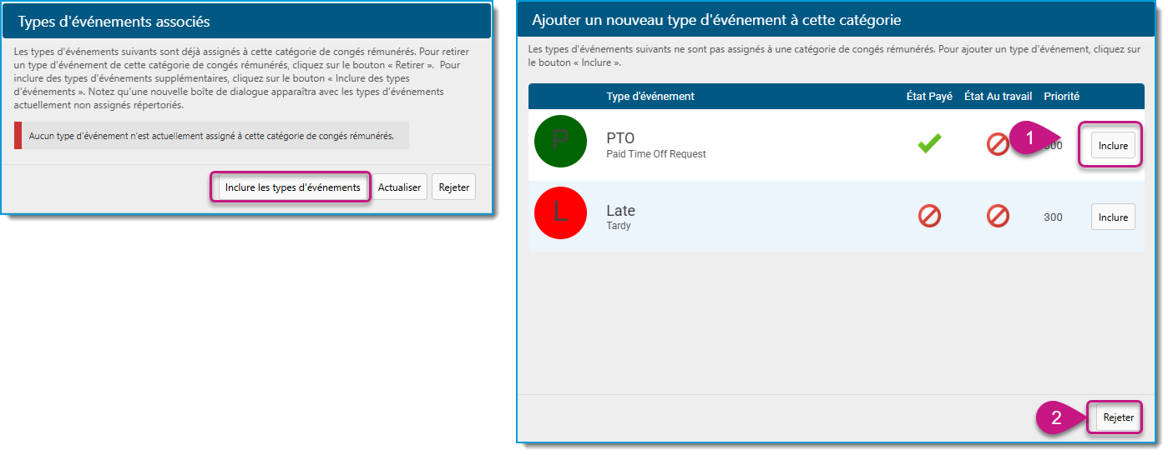Image resolution: width=1168 pixels, height=455 pixels.
Task: Select the Late event name text
Action: [x=621, y=211]
